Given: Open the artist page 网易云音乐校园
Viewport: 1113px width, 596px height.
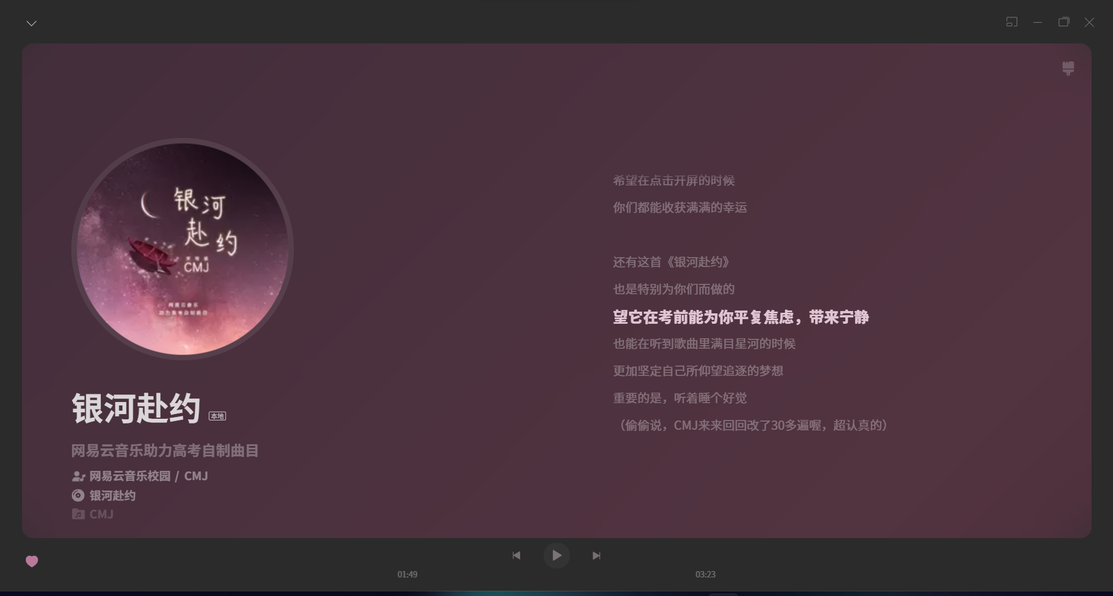Looking at the screenshot, I should click(129, 476).
